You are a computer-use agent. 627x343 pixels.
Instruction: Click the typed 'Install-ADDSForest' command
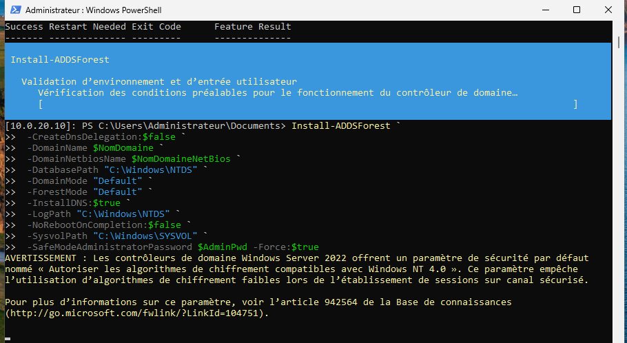(x=340, y=126)
